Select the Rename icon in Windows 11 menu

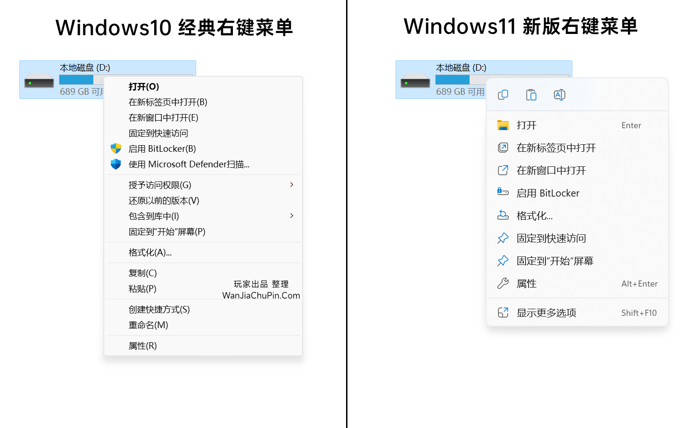[x=560, y=94]
